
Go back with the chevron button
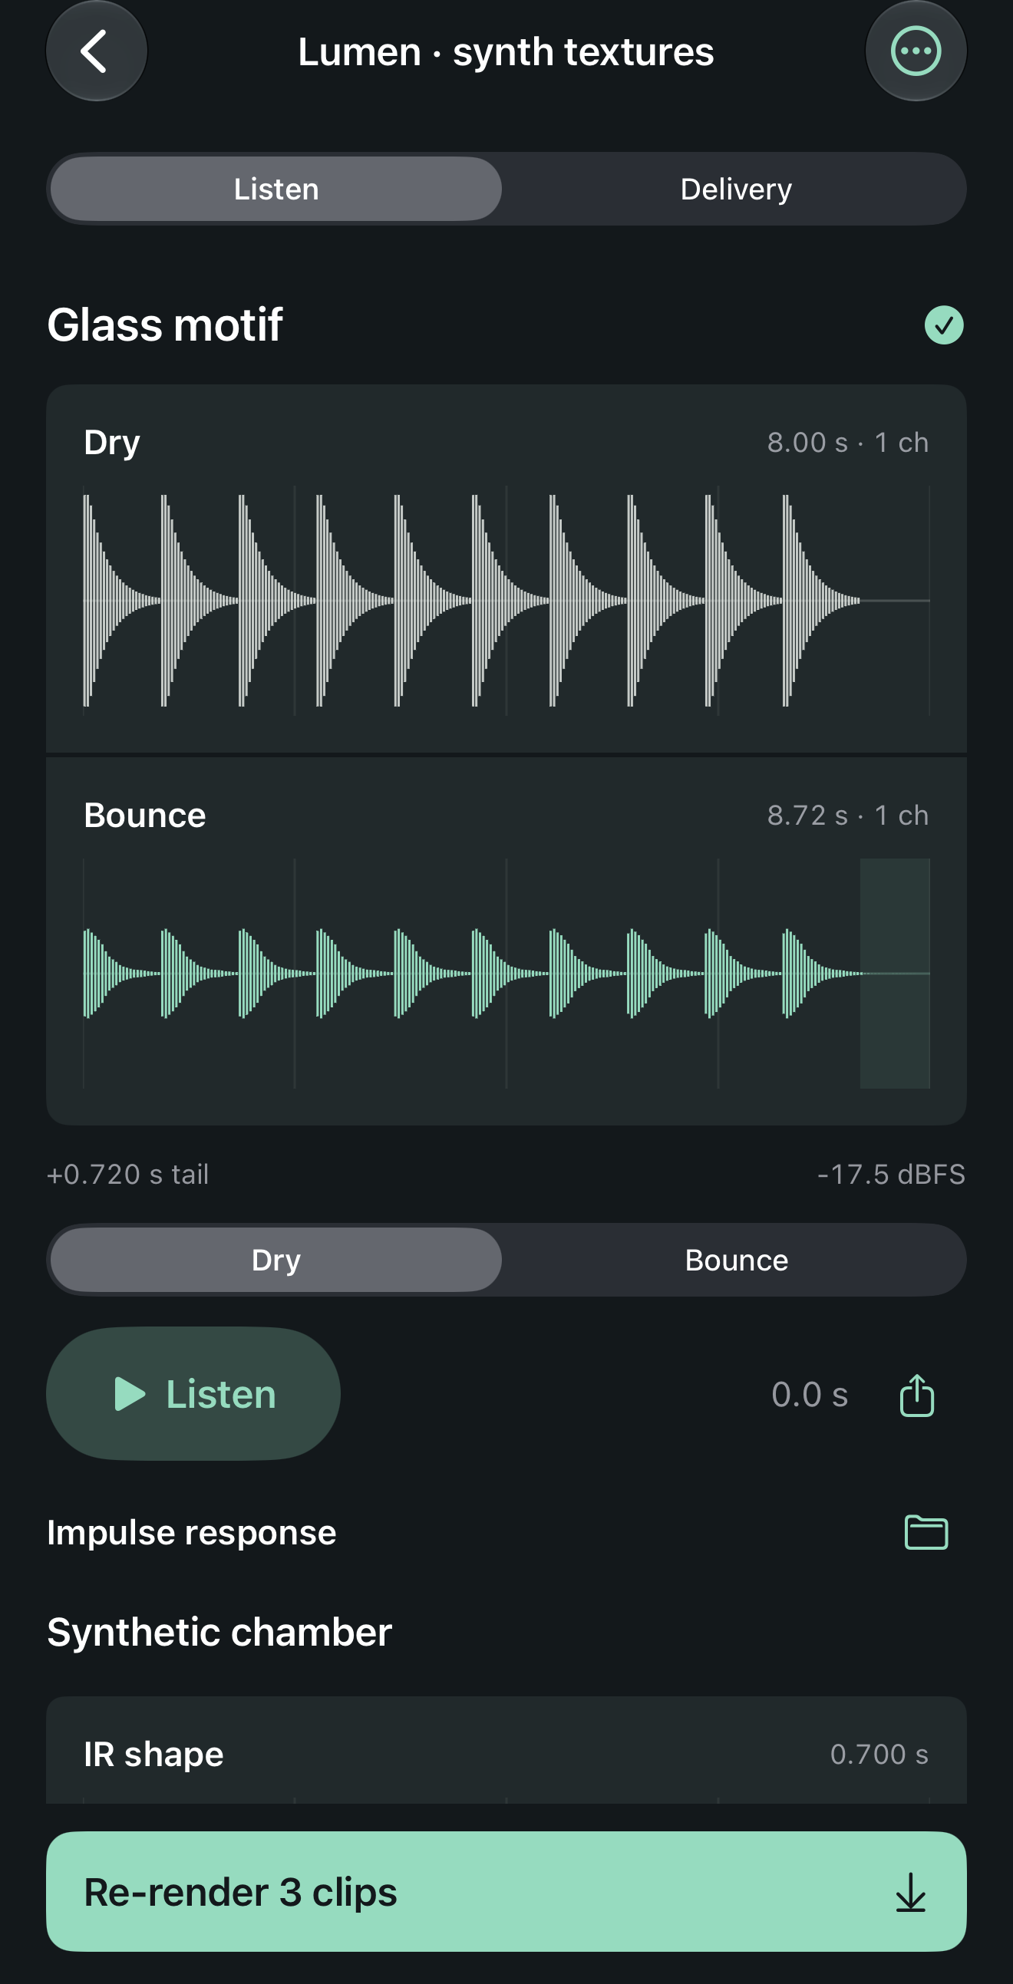(x=96, y=51)
